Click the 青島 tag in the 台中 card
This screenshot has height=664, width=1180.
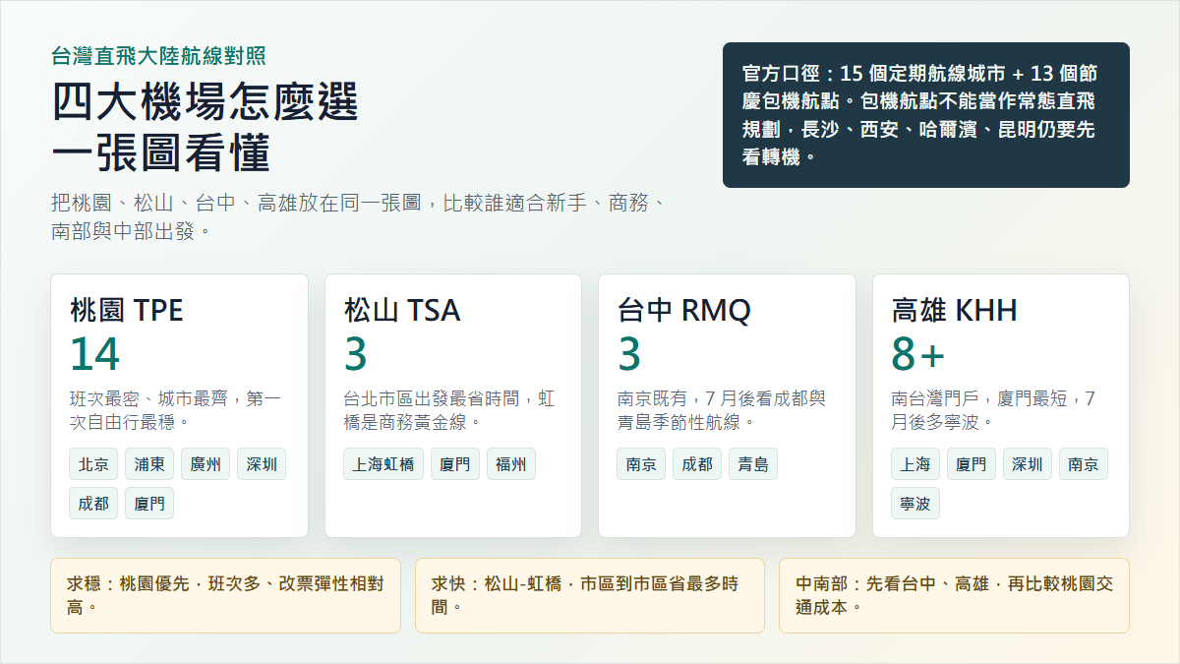point(753,464)
